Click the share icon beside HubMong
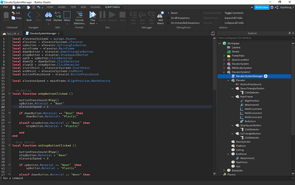Image resolution: width=295 pixels, height=185 pixels. click(277, 7)
